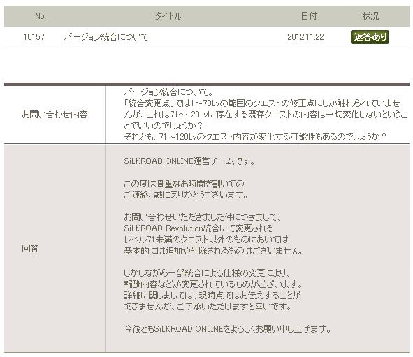Open inquiry titled バージョン統合について
This screenshot has width=413, height=357.
(x=106, y=37)
